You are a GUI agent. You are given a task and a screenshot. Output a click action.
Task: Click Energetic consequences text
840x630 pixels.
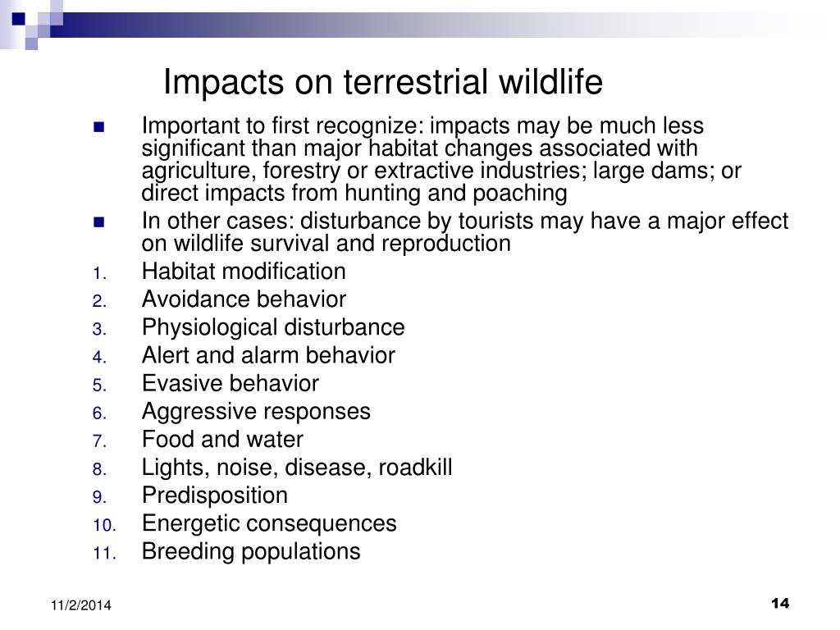[269, 523]
